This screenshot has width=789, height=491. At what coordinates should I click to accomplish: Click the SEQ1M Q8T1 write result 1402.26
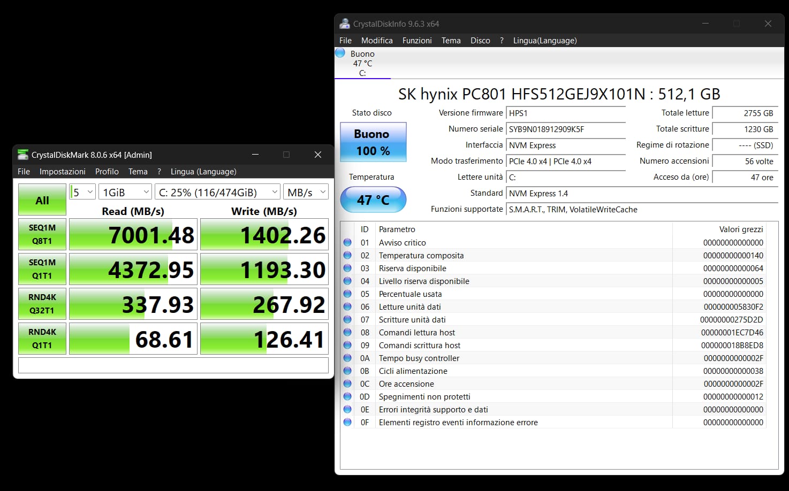coord(264,234)
